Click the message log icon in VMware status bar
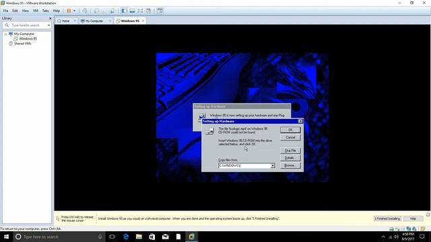Screen dimensions: 431x242 (x=423, y=229)
